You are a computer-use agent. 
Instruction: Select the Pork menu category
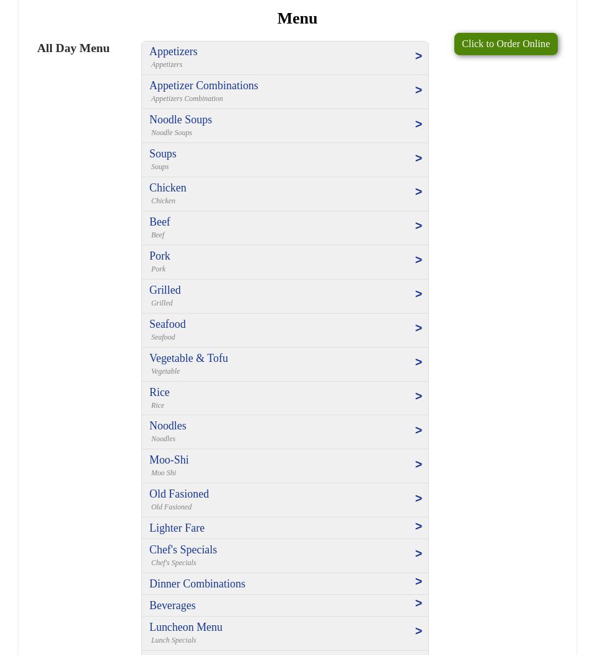[x=159, y=256]
